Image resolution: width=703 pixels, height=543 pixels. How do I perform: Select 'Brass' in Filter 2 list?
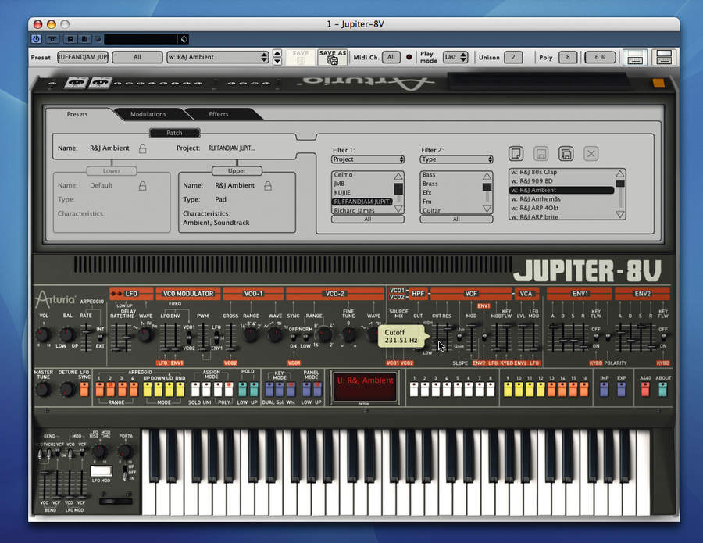[x=451, y=184]
